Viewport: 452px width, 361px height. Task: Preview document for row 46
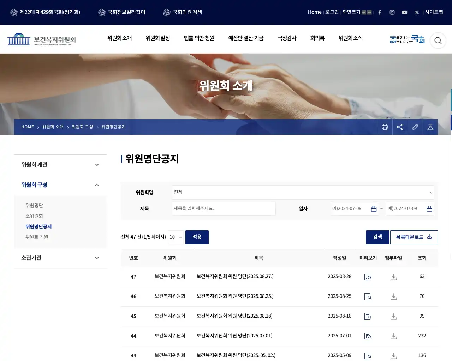tap(368, 297)
